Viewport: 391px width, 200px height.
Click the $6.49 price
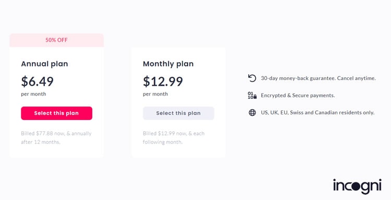(x=37, y=81)
